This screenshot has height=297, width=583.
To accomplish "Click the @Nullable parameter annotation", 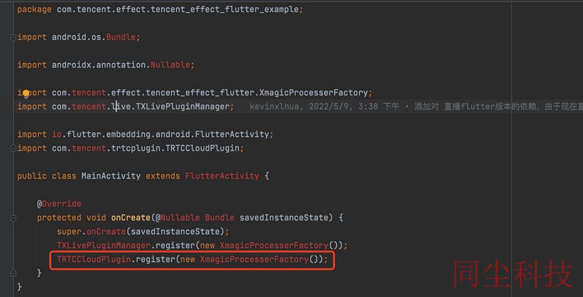I will [177, 217].
